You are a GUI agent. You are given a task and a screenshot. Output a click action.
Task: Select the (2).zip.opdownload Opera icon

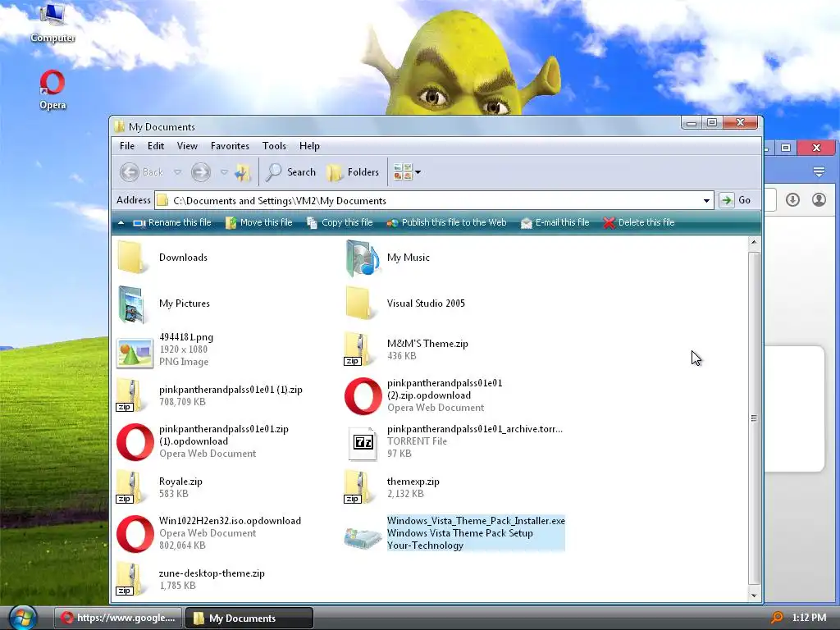tap(363, 396)
